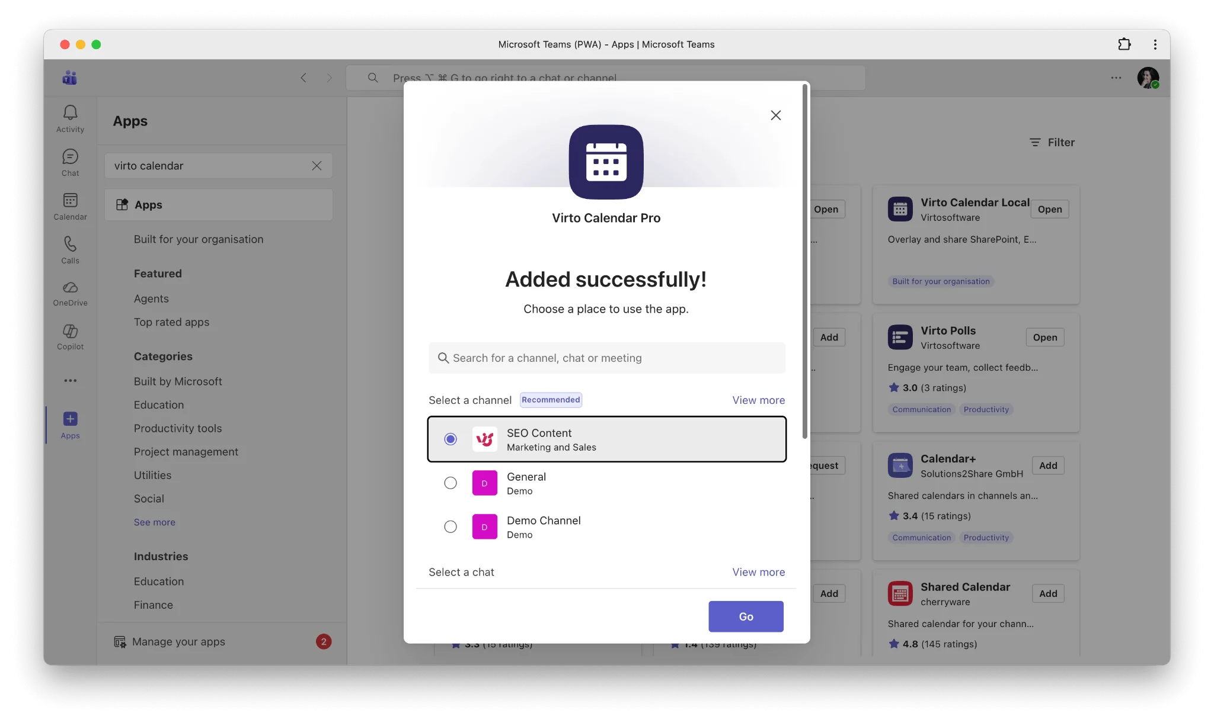Click the Calendar+ app icon
Viewport: 1214px width, 723px height.
pos(900,465)
